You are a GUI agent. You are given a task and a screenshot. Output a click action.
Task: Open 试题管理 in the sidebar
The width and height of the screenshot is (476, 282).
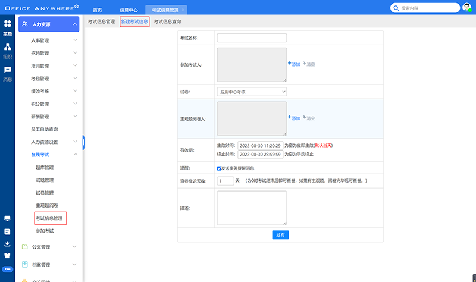click(x=45, y=180)
